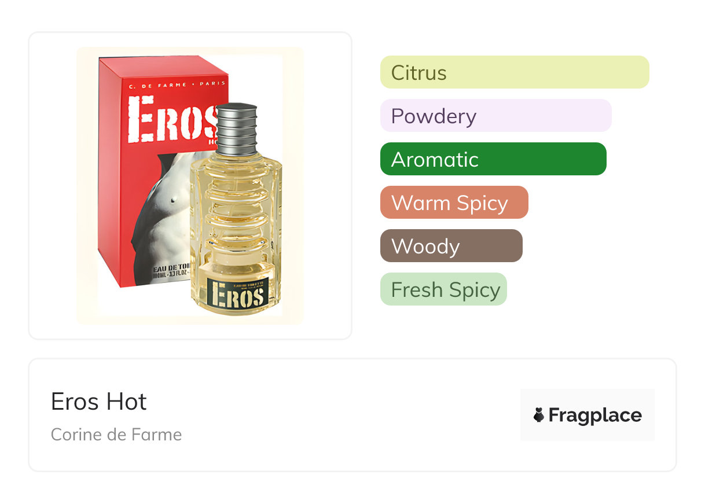Choose the Warm Spicy accord bar
Viewport: 705px width, 500px height.
point(454,203)
